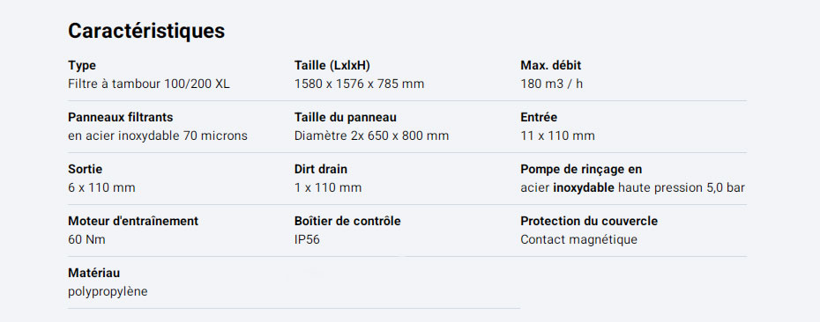Click 'Diamètre 2x 650 x 800 mm' value
Screen dimensions: 820x322
(371, 136)
